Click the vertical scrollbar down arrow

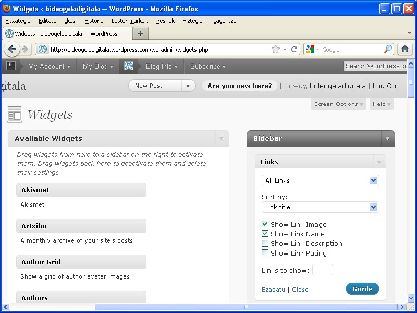[411, 298]
